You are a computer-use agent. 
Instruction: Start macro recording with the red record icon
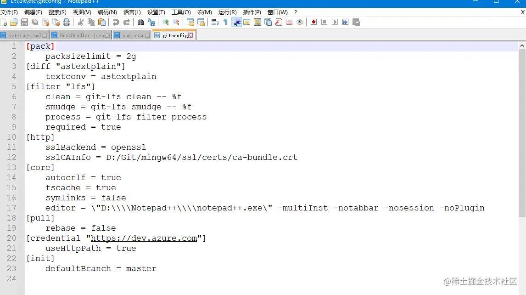click(313, 22)
